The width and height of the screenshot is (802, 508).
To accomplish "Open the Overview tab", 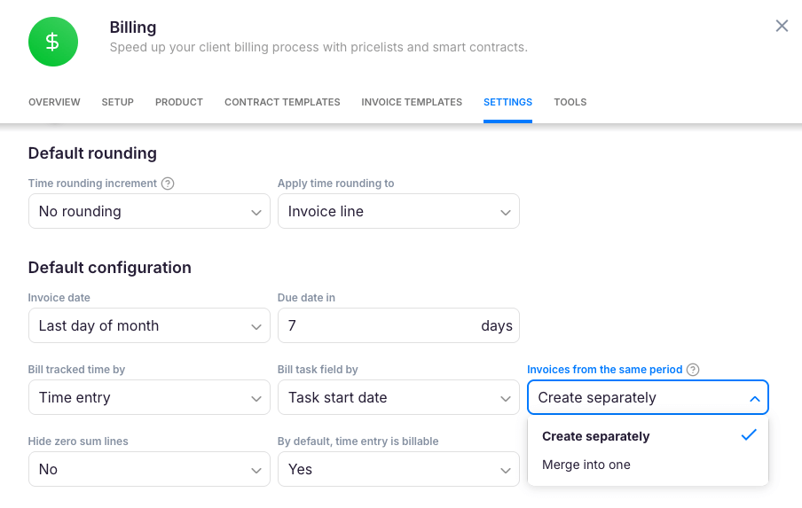I will tap(54, 102).
